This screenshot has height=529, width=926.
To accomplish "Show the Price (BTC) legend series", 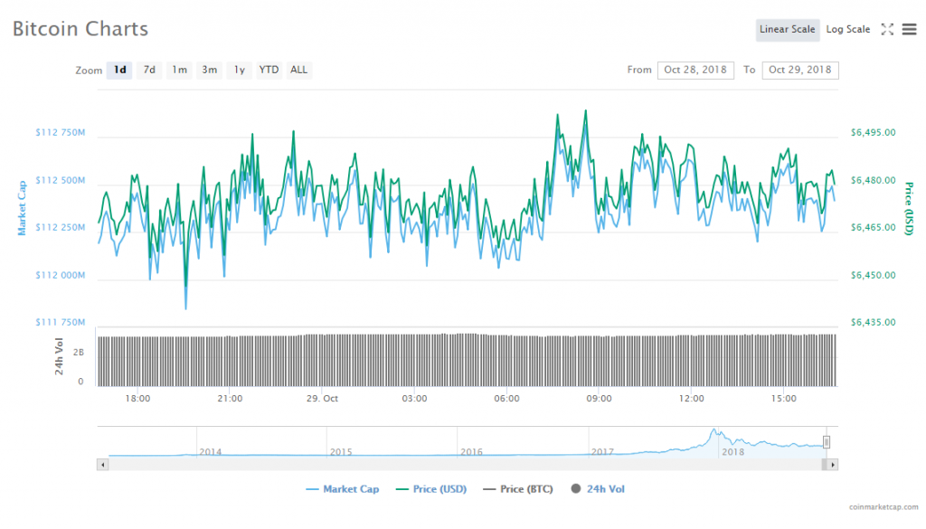I will tap(519, 489).
